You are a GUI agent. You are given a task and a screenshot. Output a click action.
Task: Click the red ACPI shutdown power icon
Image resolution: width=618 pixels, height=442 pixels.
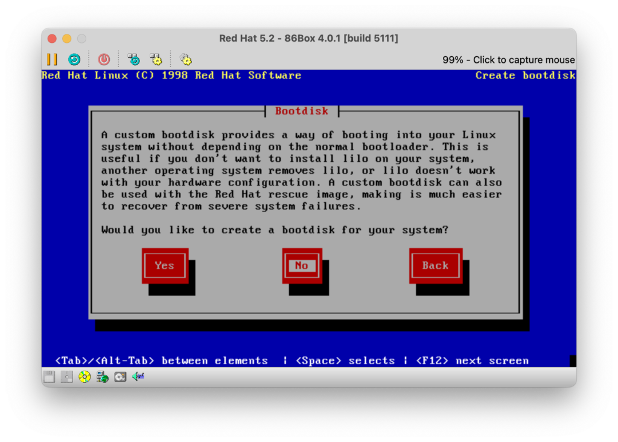click(x=104, y=60)
